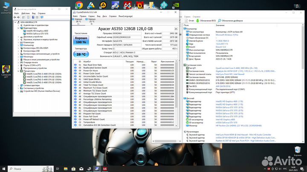Click 'Атрибут' column header in SMART table
The width and height of the screenshot is (307, 172).
click(x=87, y=62)
